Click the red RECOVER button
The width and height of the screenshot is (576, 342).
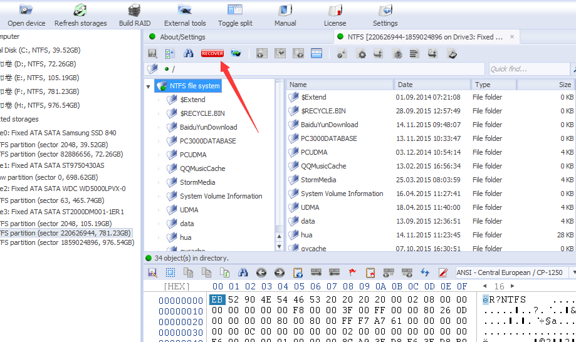tap(212, 54)
